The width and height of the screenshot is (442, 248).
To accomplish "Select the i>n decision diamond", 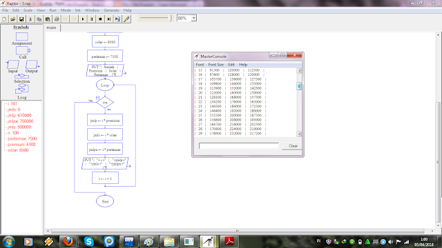I will pos(105,103).
